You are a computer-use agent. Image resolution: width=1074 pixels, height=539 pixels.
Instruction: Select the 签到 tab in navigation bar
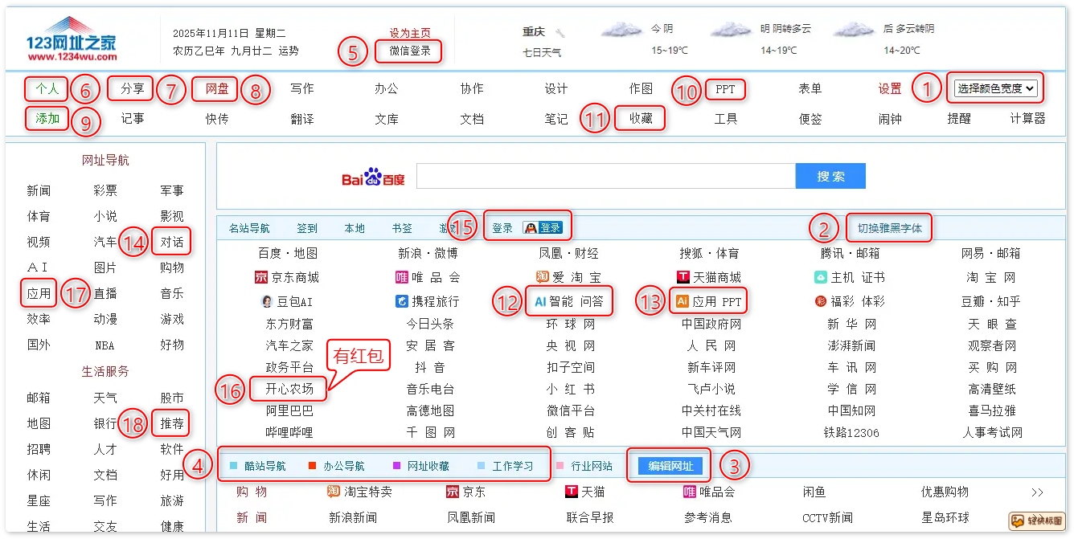tap(307, 228)
